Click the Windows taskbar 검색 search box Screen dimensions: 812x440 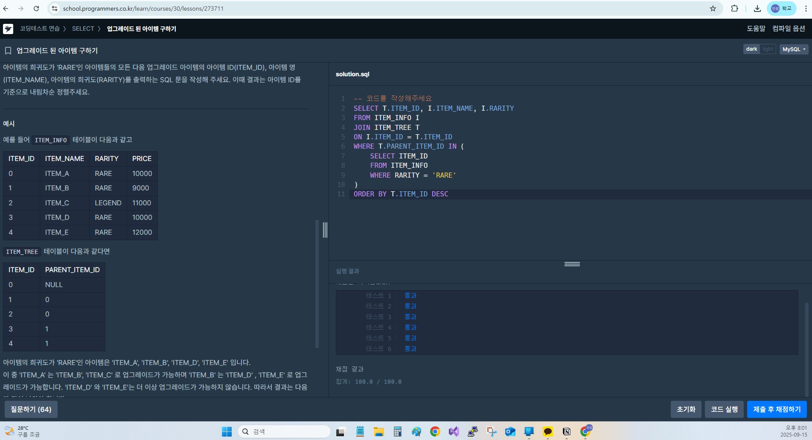[x=284, y=431]
